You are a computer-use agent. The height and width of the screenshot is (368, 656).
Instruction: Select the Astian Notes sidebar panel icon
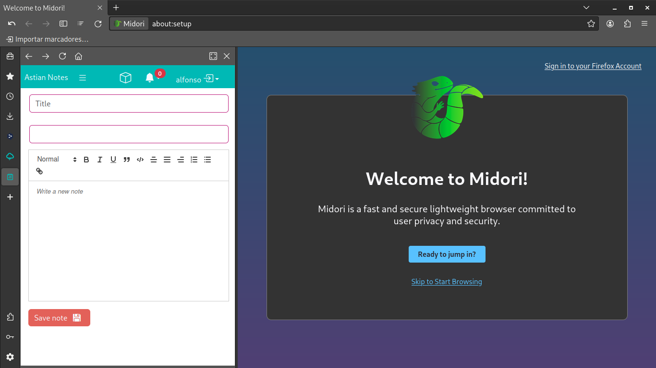[10, 177]
